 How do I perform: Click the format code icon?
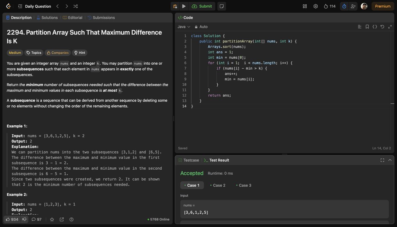coord(360,27)
